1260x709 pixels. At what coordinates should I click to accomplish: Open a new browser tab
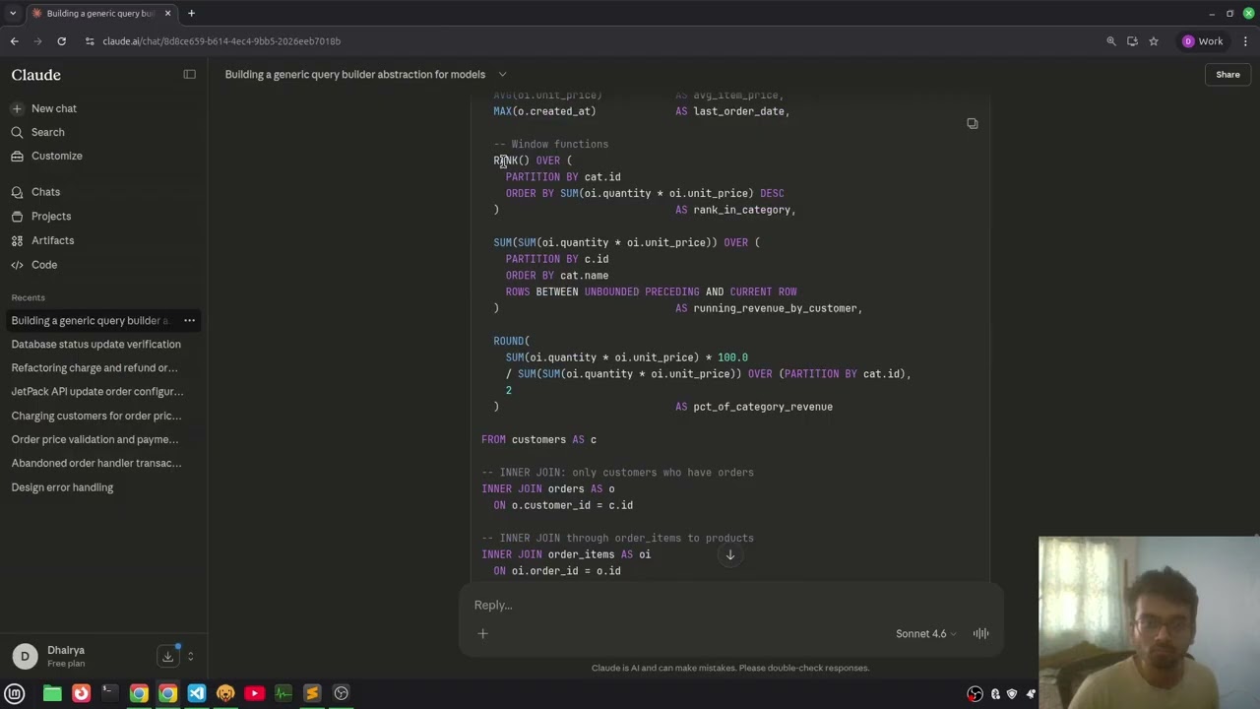[191, 13]
